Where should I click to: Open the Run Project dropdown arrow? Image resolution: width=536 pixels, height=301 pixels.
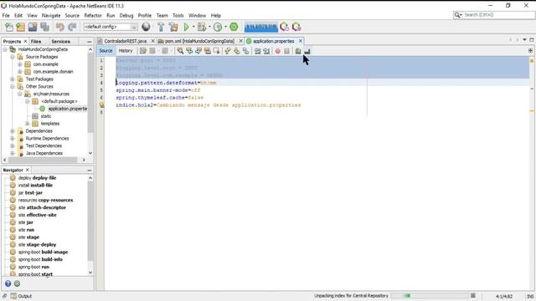(x=193, y=27)
